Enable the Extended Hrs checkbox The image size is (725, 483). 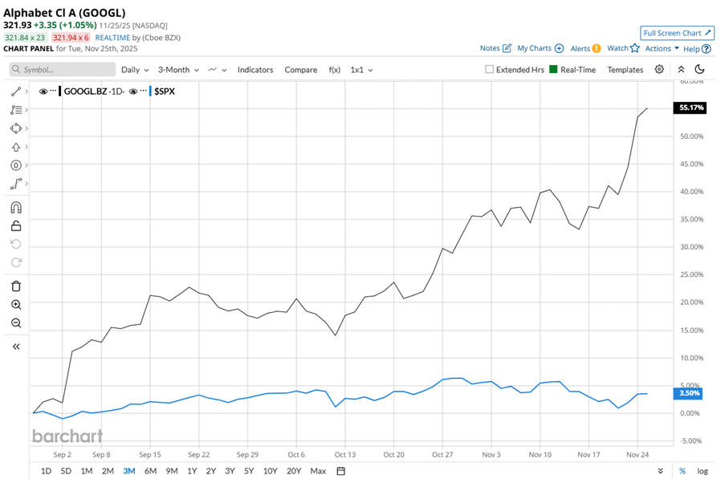[490, 70]
